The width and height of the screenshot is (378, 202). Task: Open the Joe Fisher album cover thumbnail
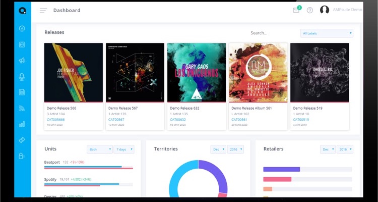pos(74,73)
